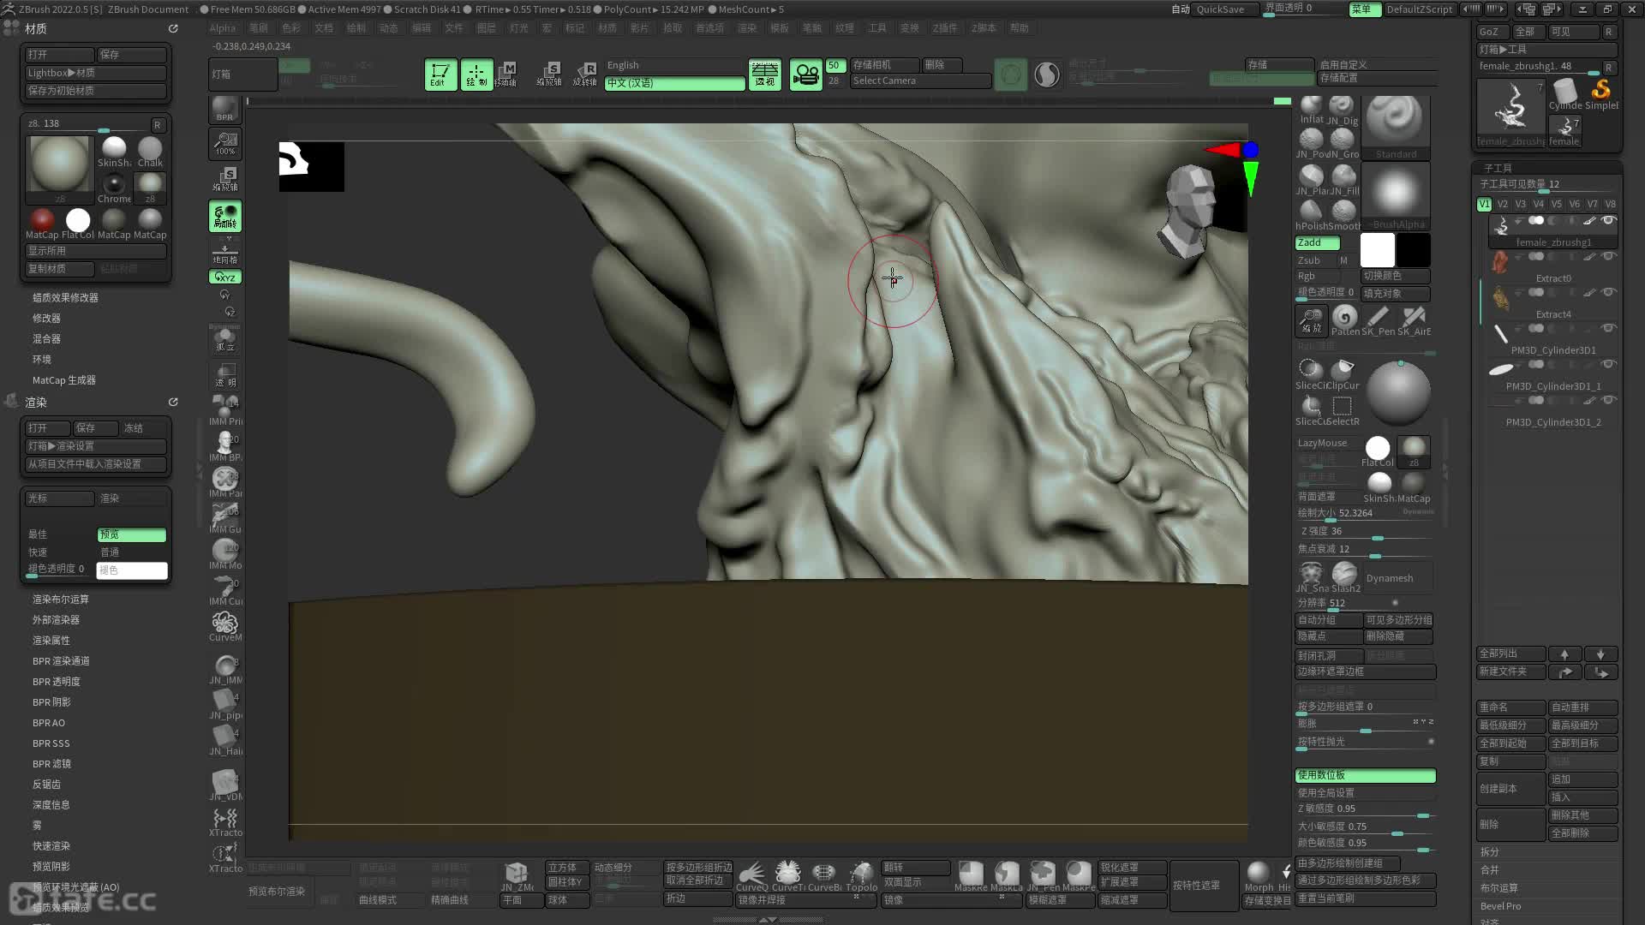This screenshot has width=1645, height=925.
Task: Adjust the 绘制大小 draw size slider
Action: tap(1365, 513)
